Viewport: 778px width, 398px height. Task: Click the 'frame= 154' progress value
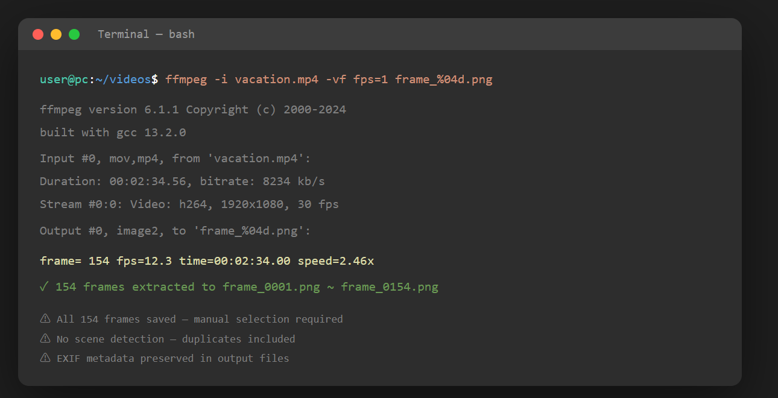[x=75, y=261]
